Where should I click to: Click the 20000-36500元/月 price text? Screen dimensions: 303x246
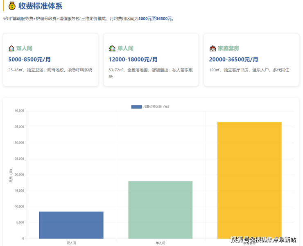[x=233, y=59]
